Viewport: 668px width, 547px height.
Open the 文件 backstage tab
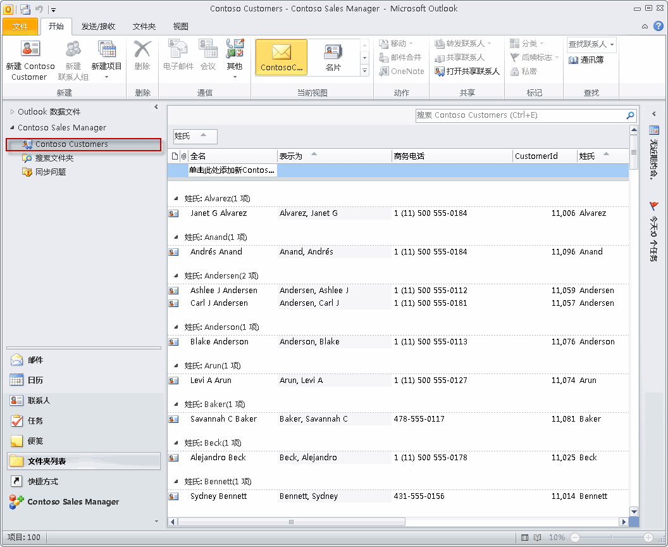click(x=20, y=27)
